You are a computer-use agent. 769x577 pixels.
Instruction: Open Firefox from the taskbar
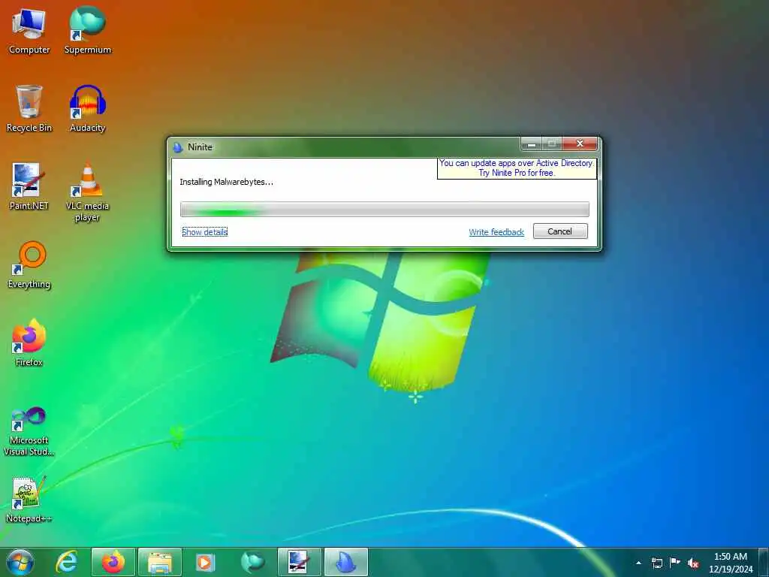[113, 562]
